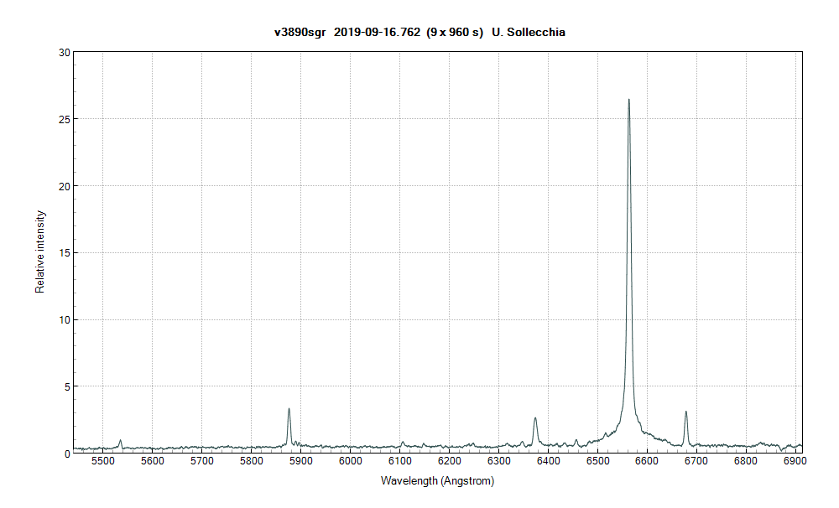Screen dimensions: 839x508
Task: Click the 0 label at the y-axis origin
Action: click(x=67, y=453)
